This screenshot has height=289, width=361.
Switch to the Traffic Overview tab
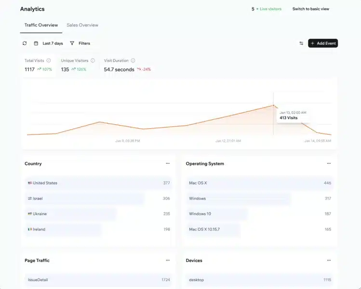click(x=41, y=25)
